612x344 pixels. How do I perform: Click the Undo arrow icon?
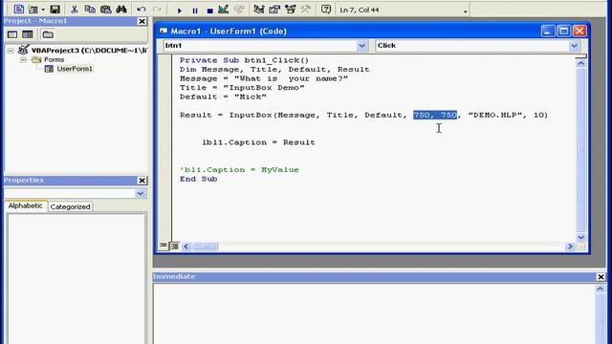142,10
